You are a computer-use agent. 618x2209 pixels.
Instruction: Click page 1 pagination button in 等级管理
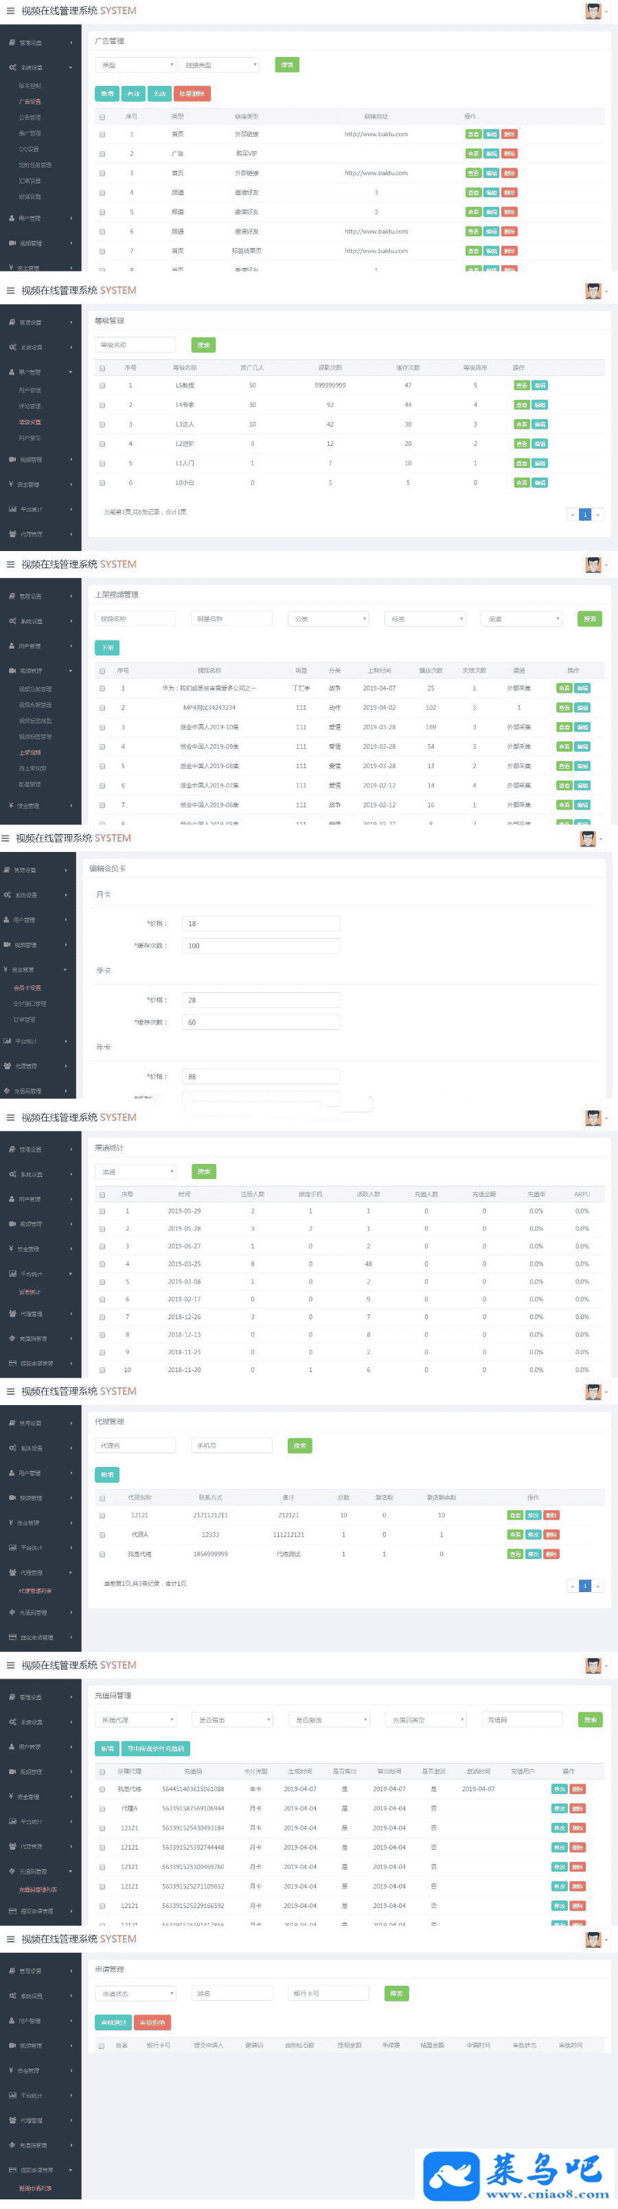[586, 515]
